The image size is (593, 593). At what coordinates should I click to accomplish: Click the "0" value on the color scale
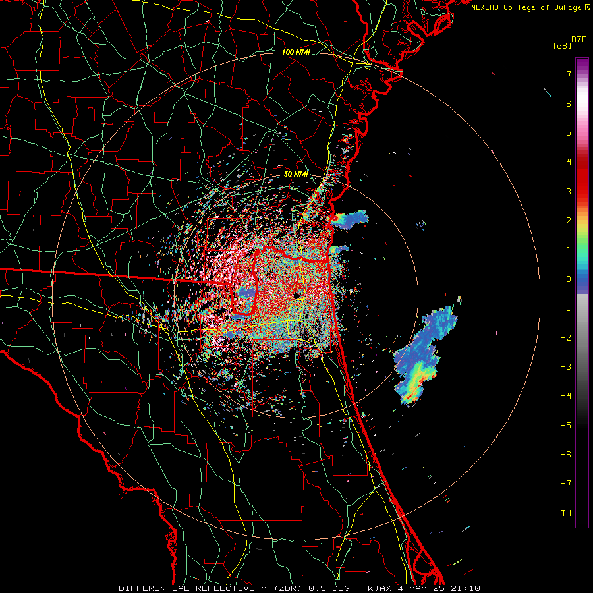point(569,279)
